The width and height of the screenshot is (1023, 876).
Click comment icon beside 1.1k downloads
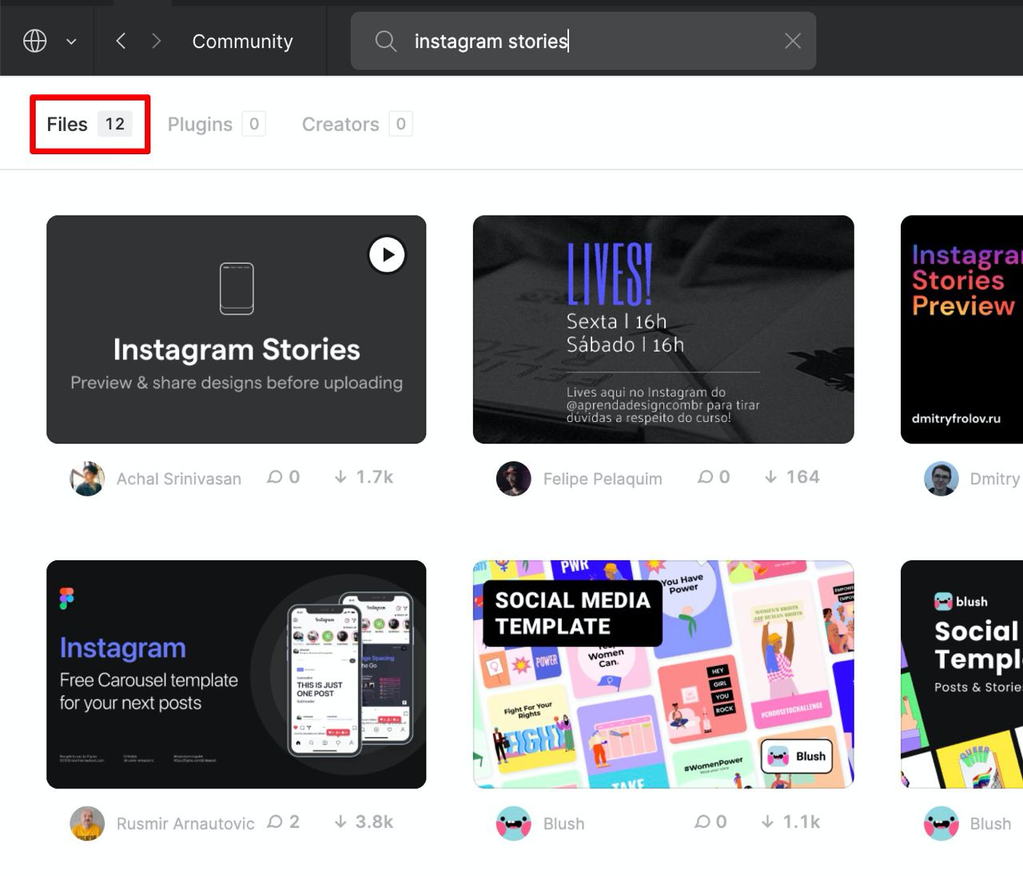tap(702, 822)
